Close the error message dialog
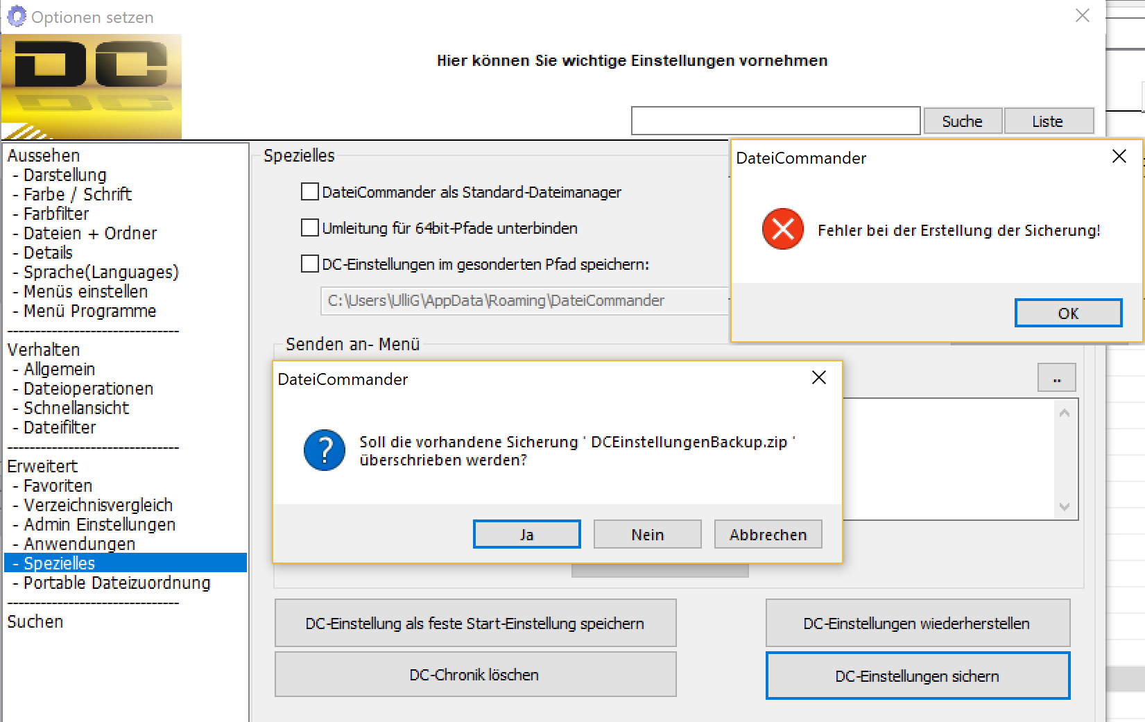 click(1119, 157)
